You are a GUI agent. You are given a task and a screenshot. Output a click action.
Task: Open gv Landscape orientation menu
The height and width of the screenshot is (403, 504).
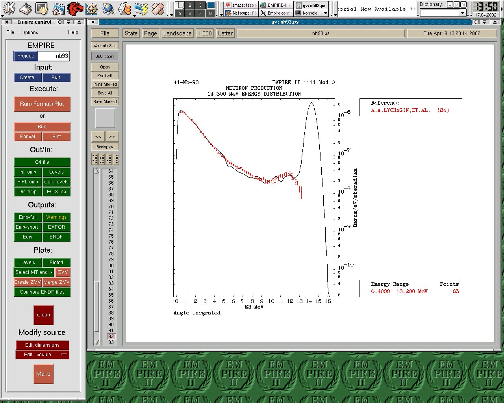pyautogui.click(x=177, y=33)
